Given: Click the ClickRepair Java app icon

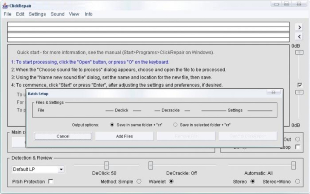Looking at the screenshot, I should pos(5,5).
